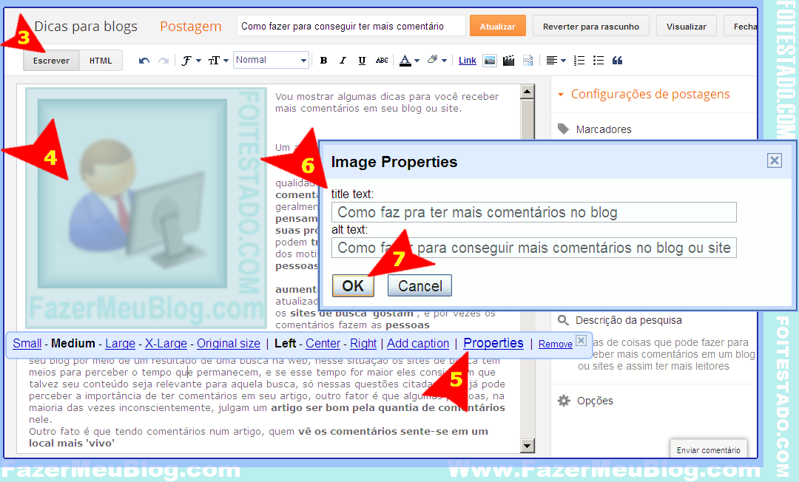Align image Left
The width and height of the screenshot is (799, 482).
click(285, 344)
